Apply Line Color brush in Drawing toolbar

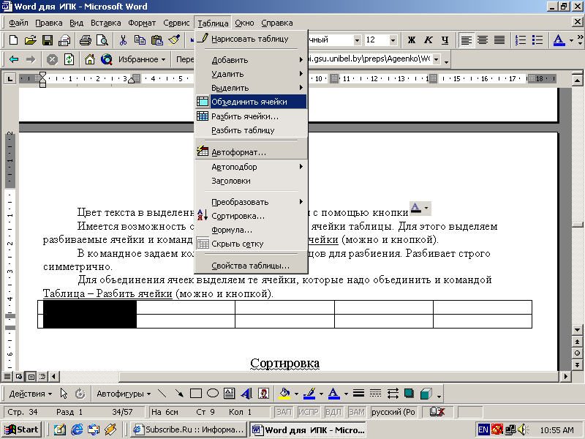click(x=309, y=394)
